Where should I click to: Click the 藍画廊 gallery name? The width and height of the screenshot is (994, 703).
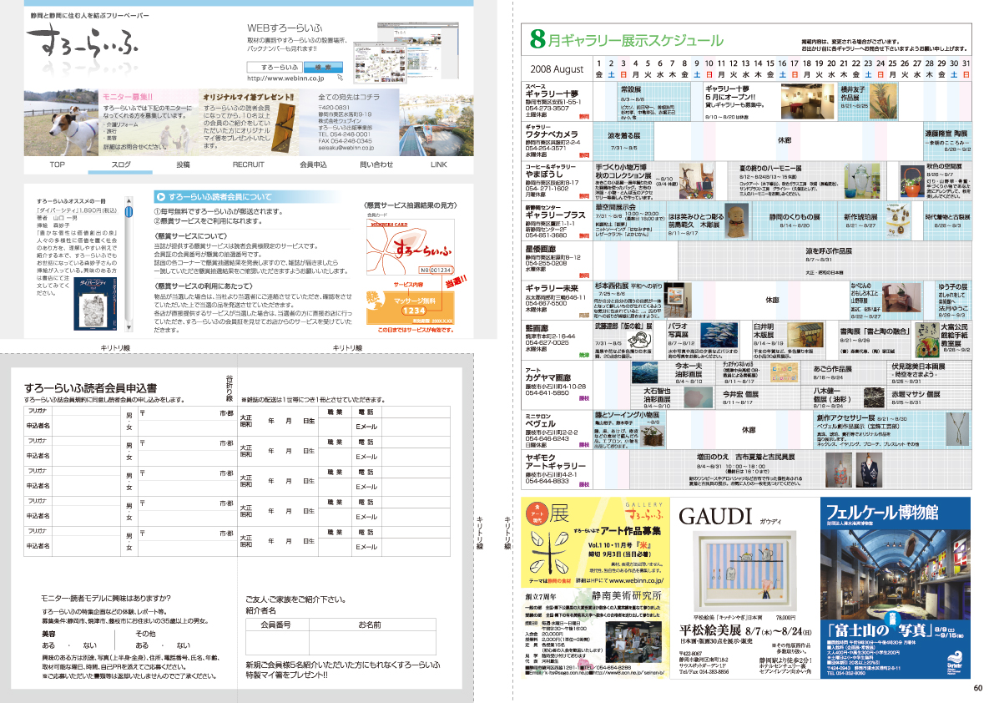(536, 328)
